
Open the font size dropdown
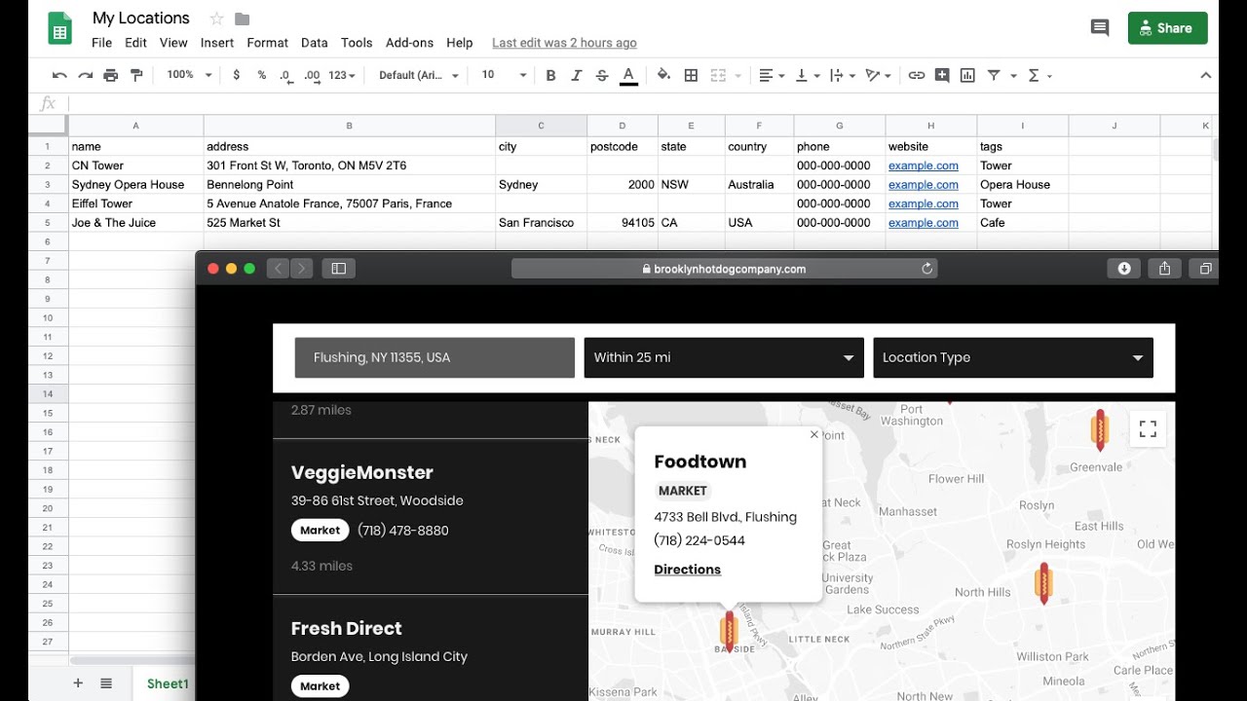click(504, 75)
